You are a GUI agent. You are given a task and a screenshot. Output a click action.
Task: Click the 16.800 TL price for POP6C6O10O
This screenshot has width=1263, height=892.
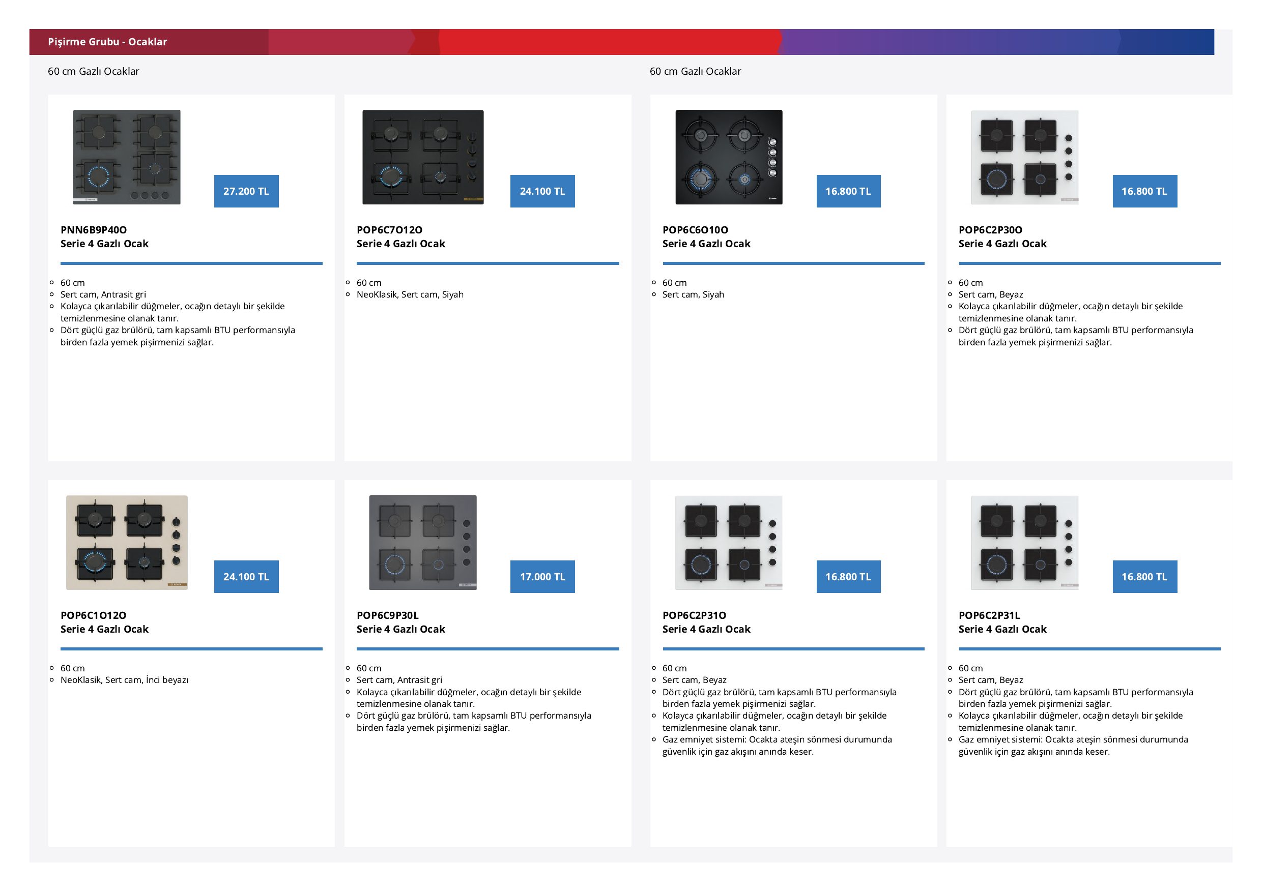pos(848,191)
